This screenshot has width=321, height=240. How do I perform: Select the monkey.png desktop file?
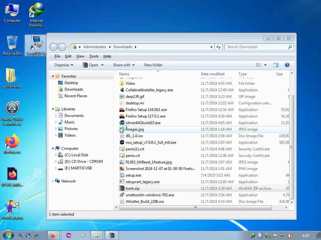coord(12,209)
